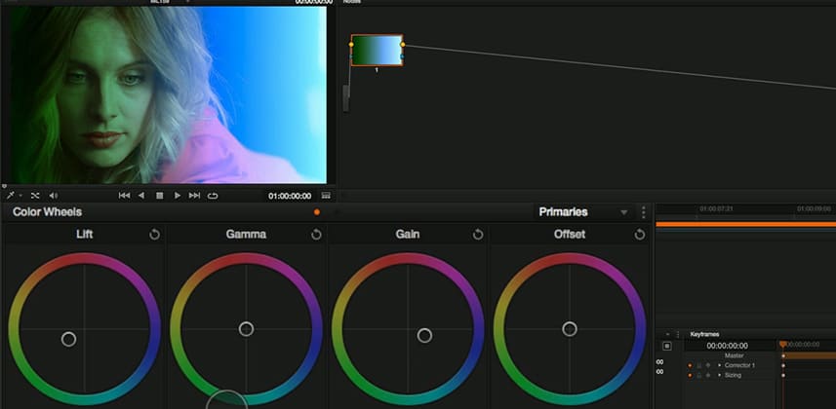
Task: Click node 1's blue key output connector
Action: pyautogui.click(x=402, y=56)
